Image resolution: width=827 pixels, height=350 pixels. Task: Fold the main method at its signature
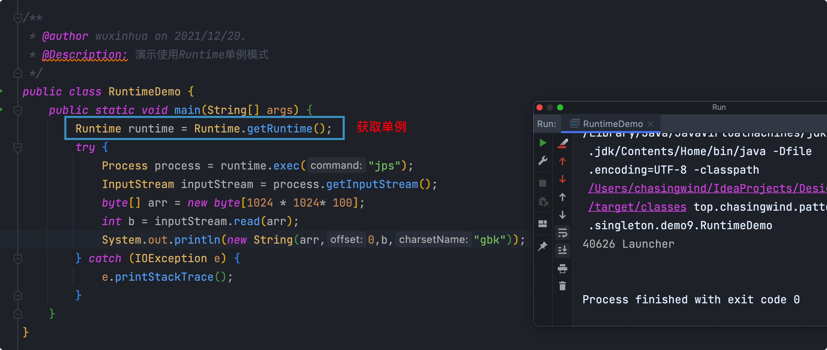pos(18,110)
